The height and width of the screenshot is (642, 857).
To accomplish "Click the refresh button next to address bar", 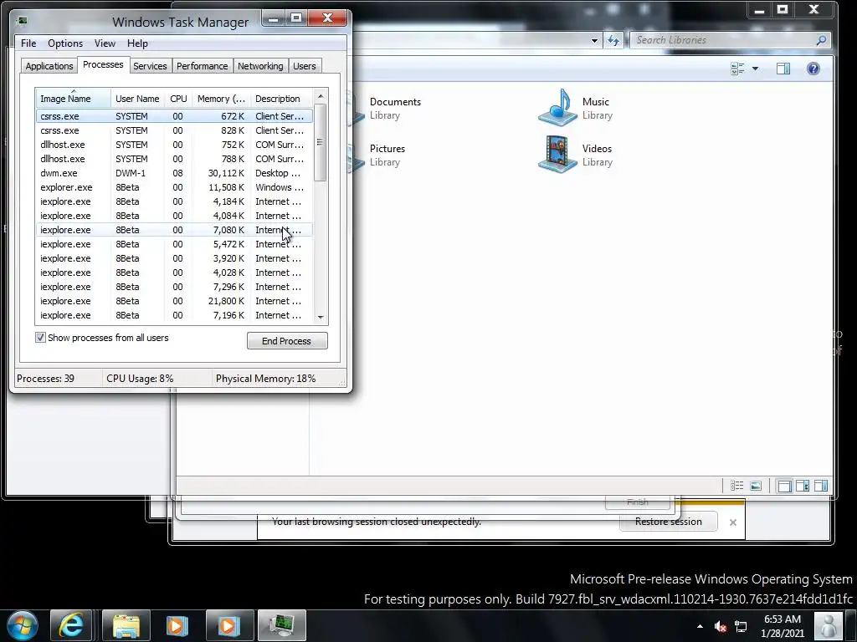I will (x=613, y=40).
